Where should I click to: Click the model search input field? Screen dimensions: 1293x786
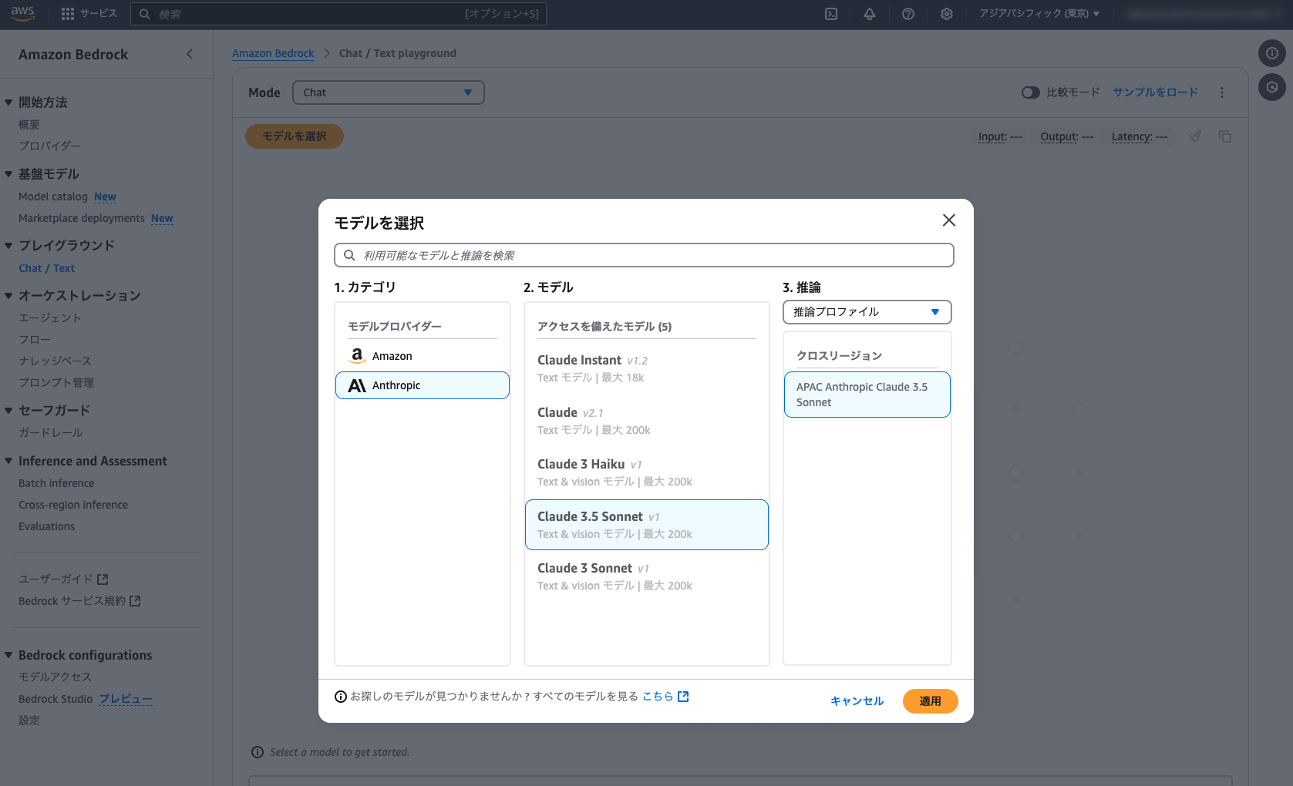644,255
